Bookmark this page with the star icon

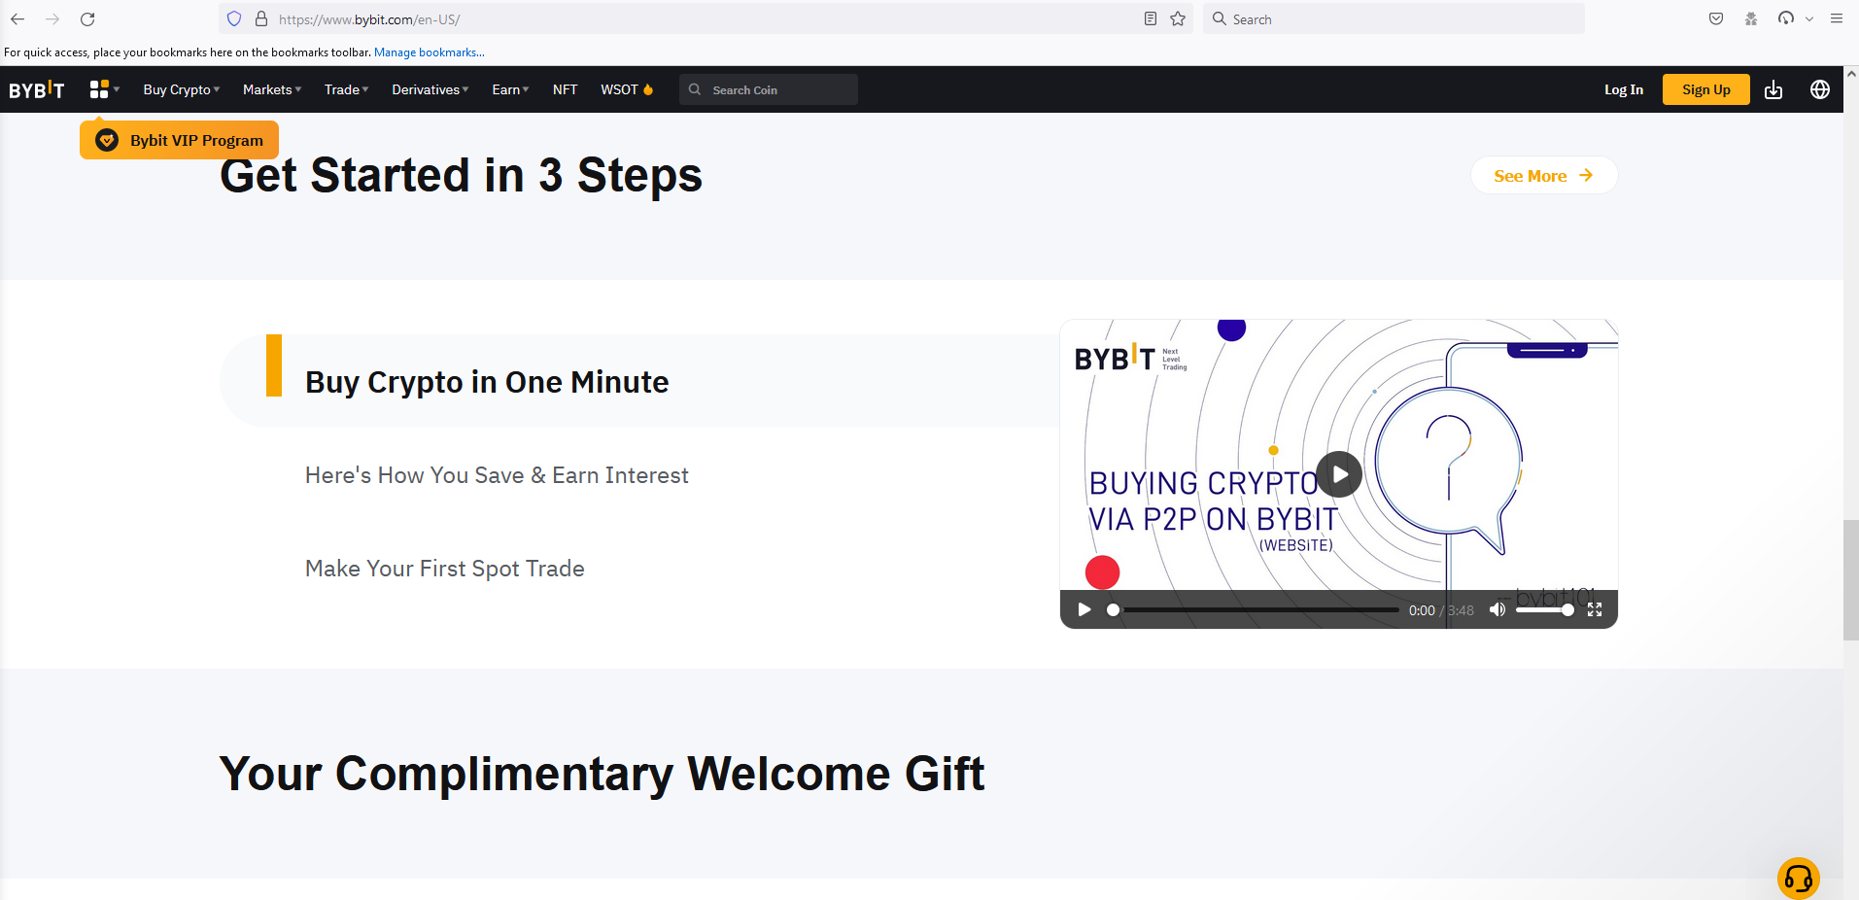click(1178, 18)
